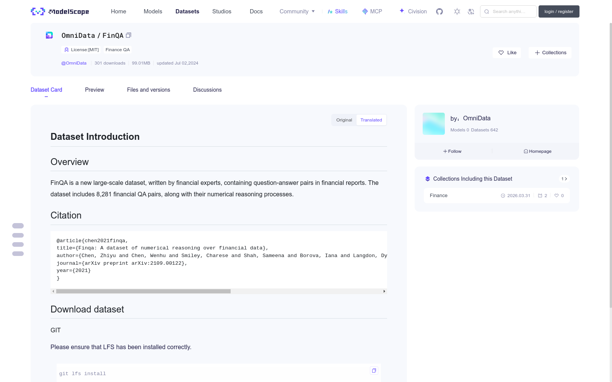Click the 'Models 0' count text

tap(459, 130)
